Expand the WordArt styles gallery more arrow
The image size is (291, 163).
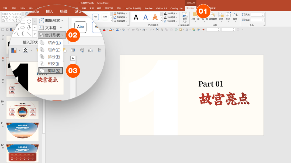point(161,20)
